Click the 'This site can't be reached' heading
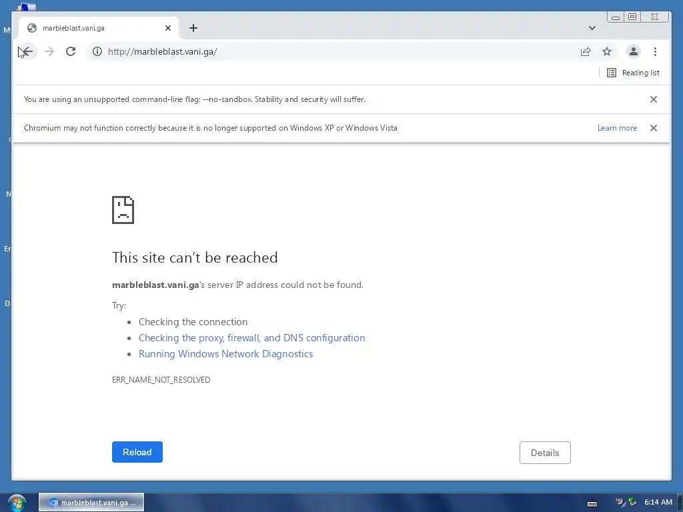The image size is (683, 512). (195, 257)
